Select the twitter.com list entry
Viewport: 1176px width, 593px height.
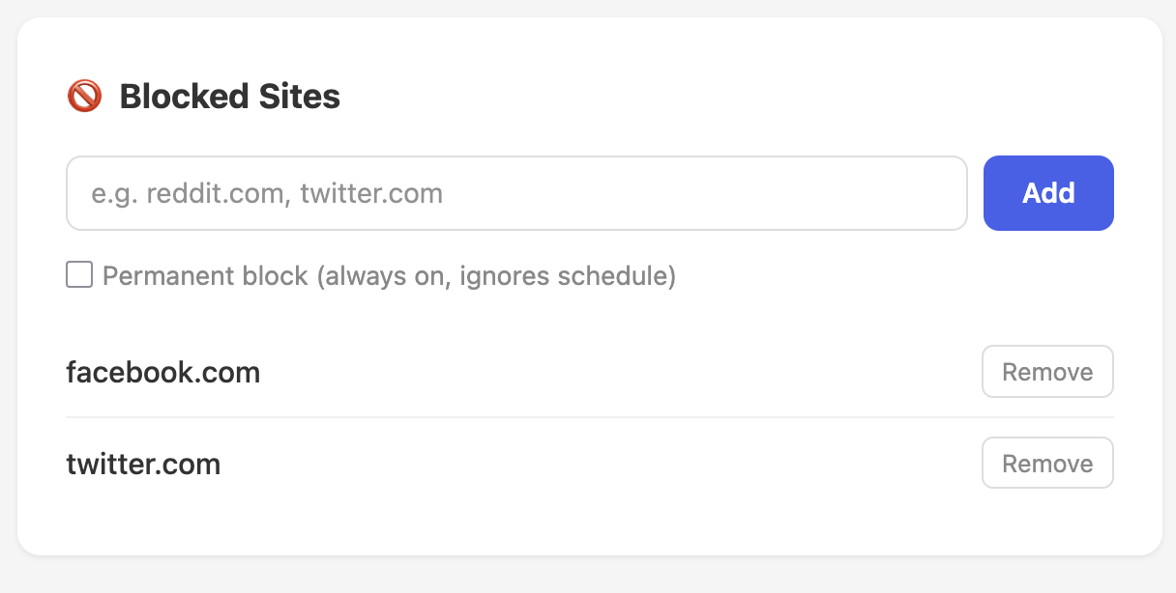click(x=143, y=464)
